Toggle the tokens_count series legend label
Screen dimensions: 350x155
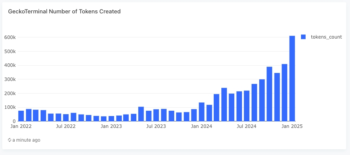coord(326,37)
